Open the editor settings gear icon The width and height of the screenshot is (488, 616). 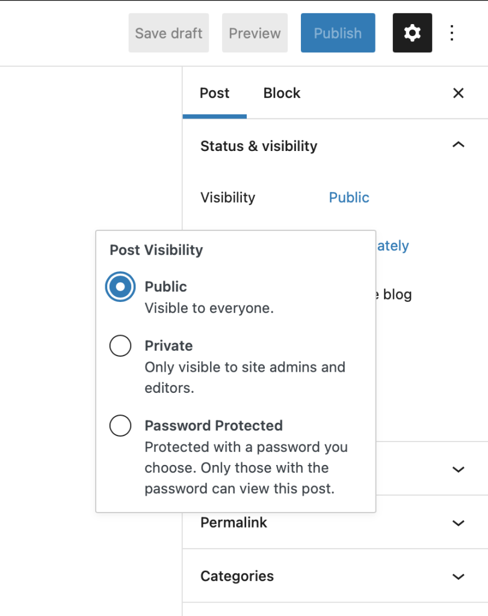[412, 32]
